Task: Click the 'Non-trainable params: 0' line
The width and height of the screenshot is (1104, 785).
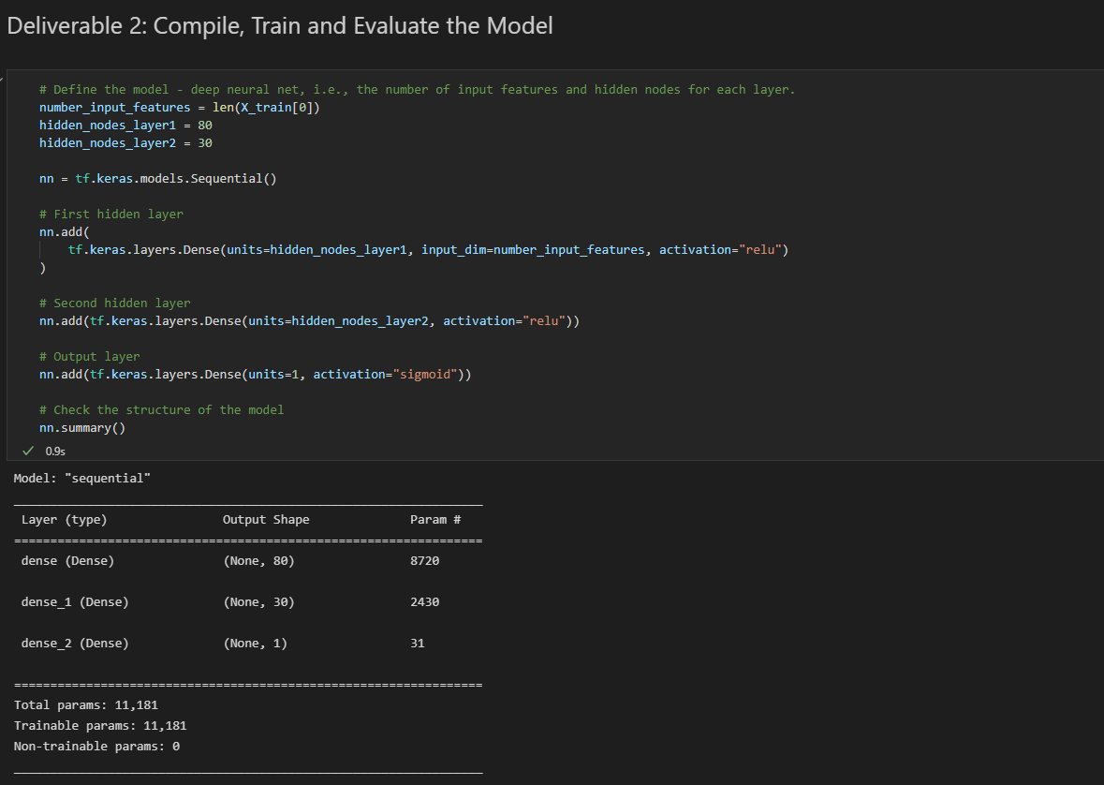Action: [x=96, y=746]
